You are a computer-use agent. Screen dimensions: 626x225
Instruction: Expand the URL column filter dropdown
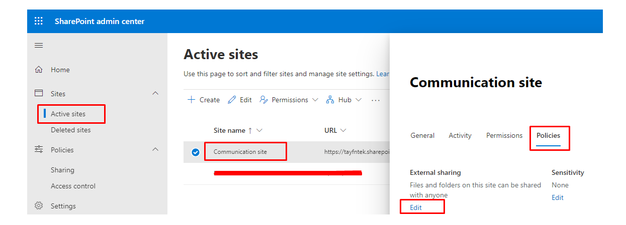pos(343,130)
